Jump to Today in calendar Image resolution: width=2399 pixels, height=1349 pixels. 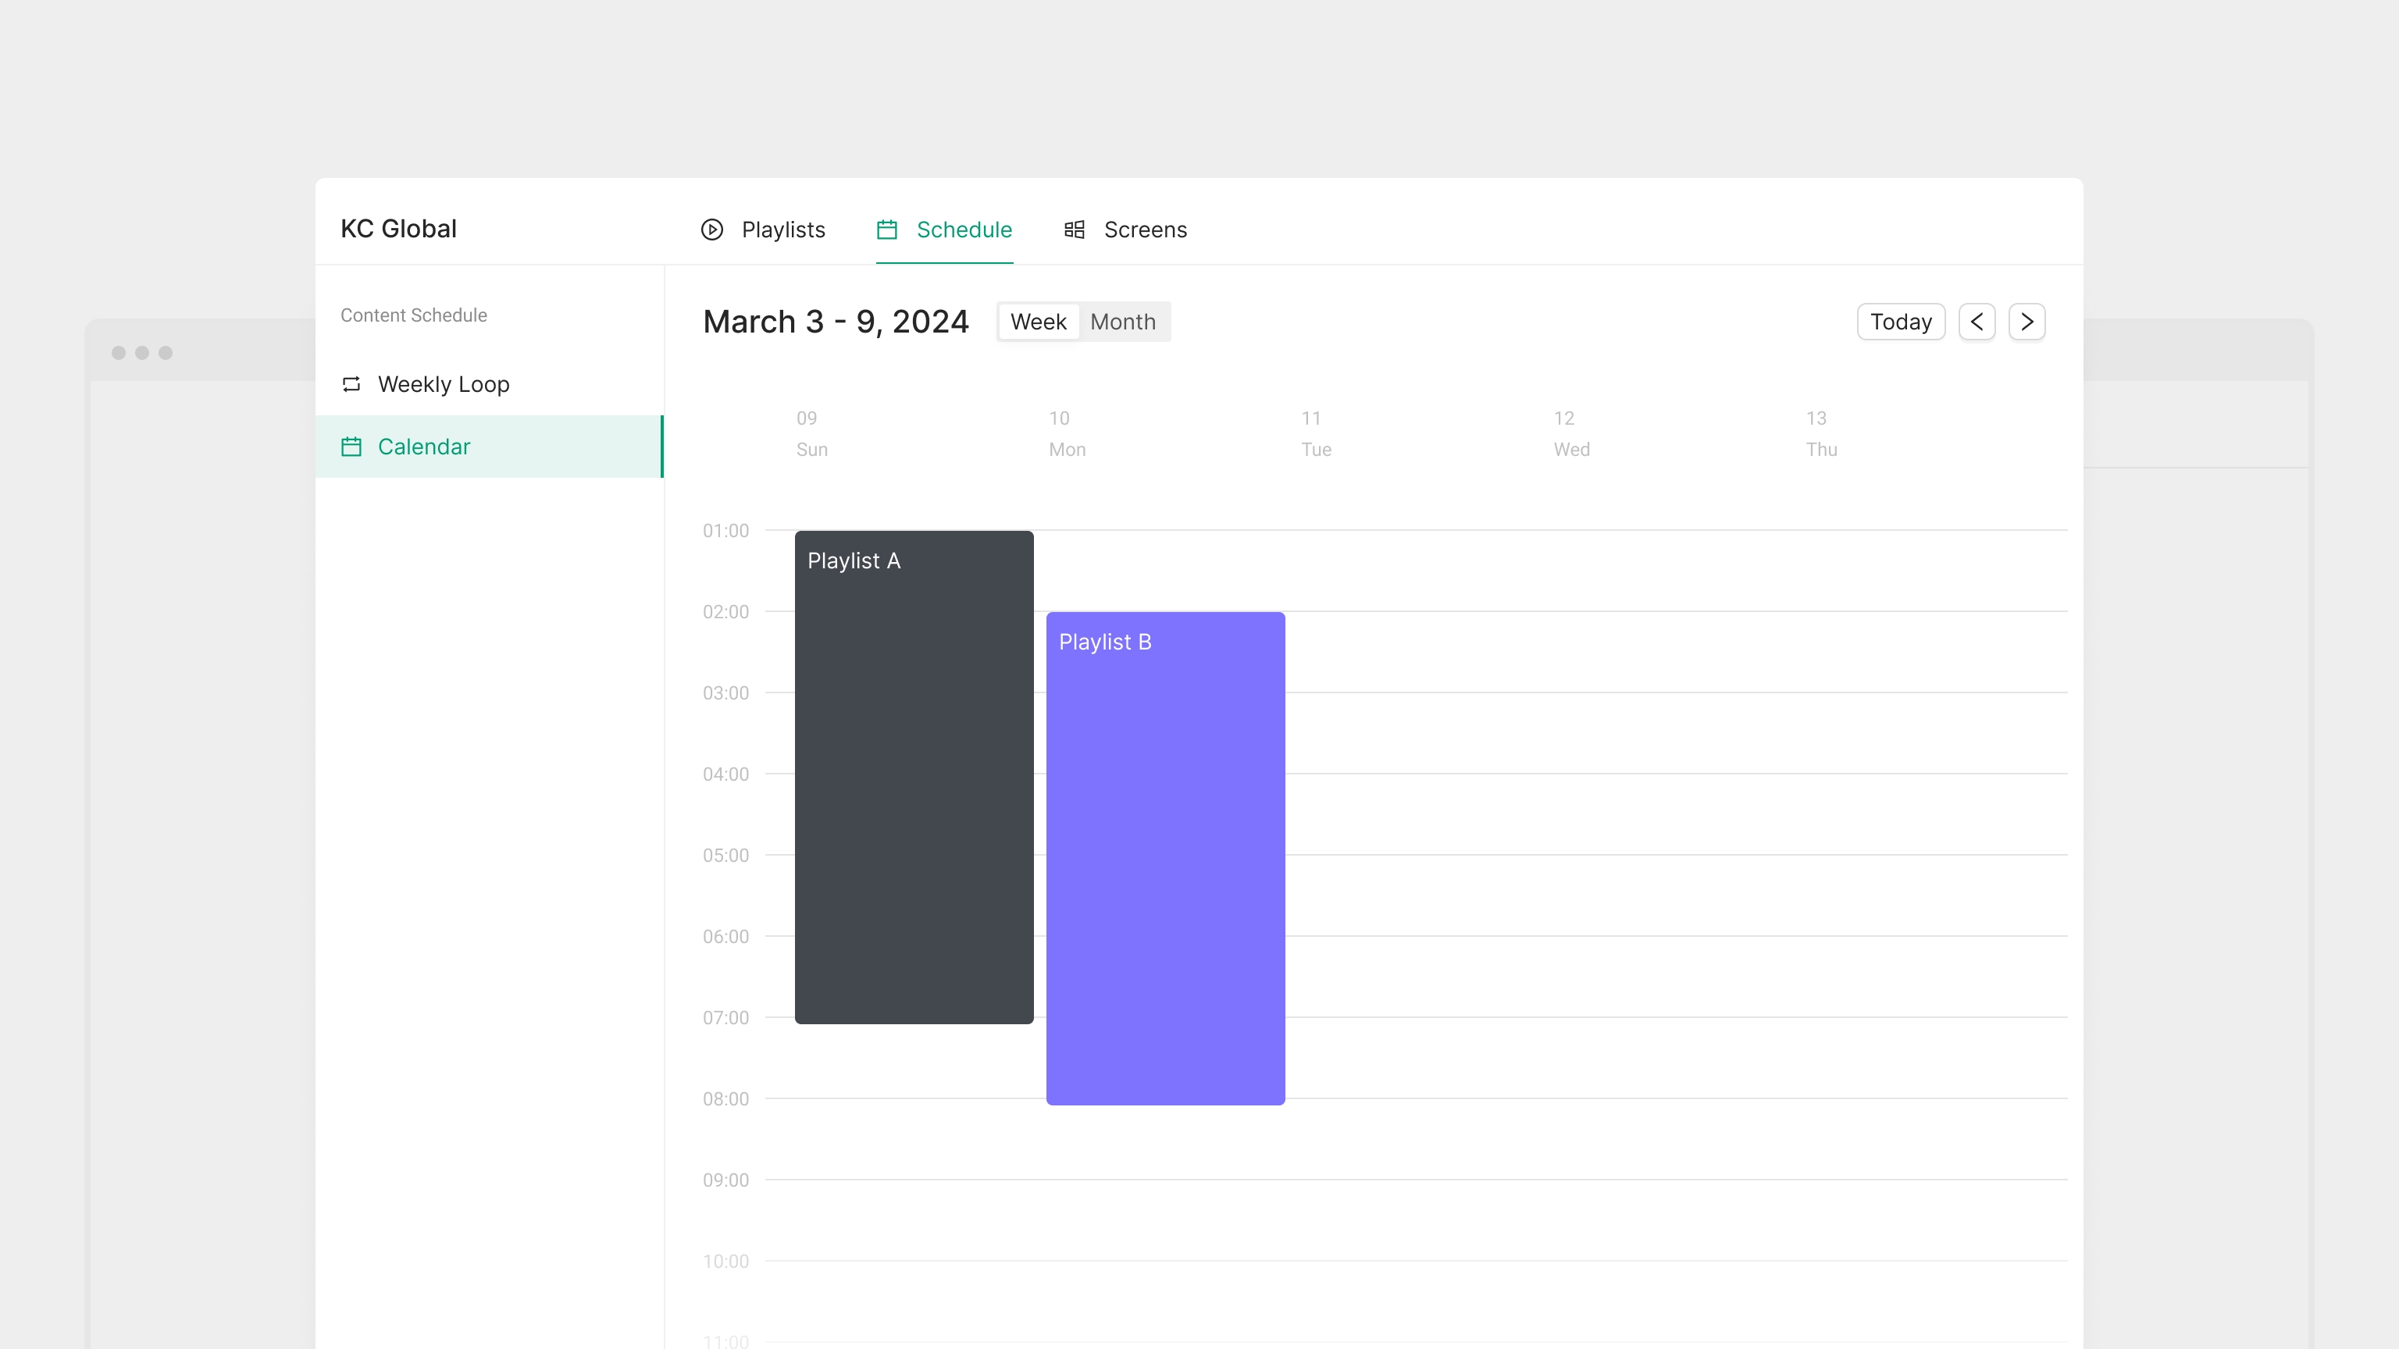coord(1900,321)
